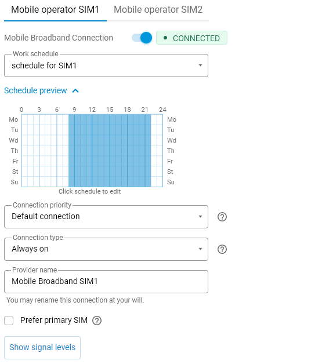Open help for Connection type
This screenshot has width=322, height=364.
[222, 249]
